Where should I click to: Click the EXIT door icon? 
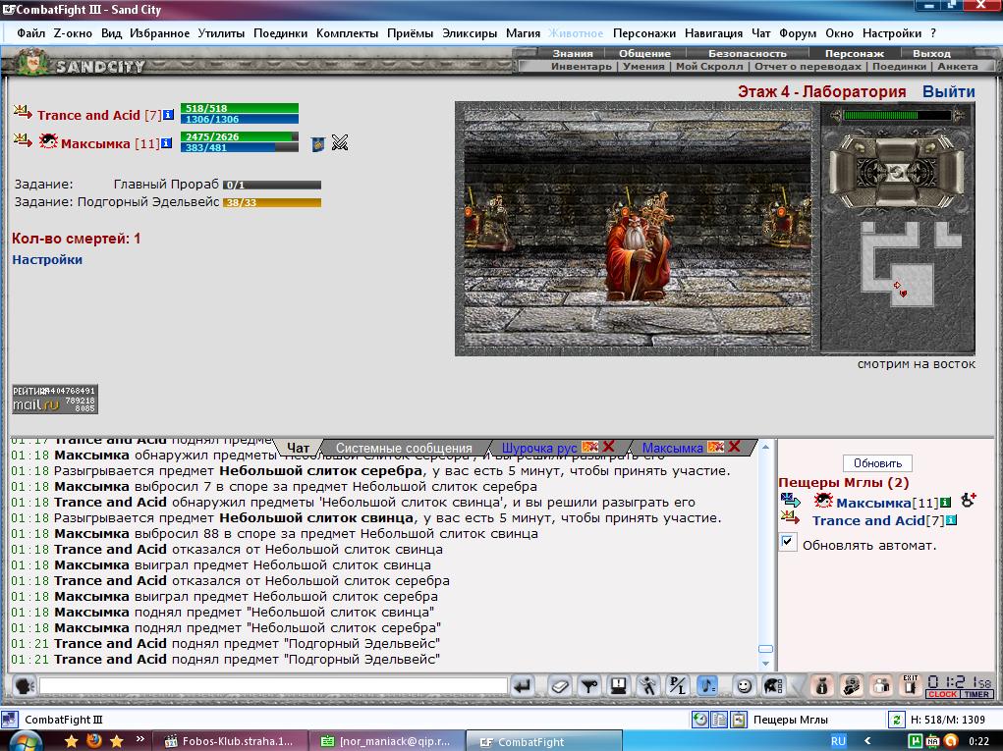click(x=911, y=686)
